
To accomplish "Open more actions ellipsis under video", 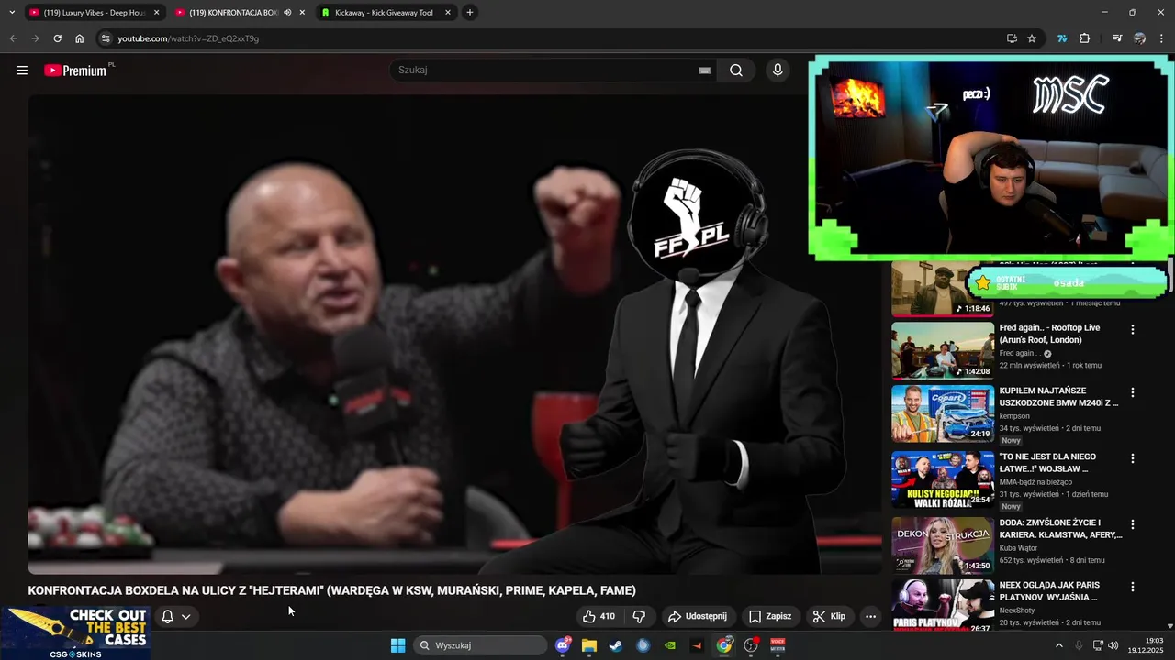I will (870, 616).
